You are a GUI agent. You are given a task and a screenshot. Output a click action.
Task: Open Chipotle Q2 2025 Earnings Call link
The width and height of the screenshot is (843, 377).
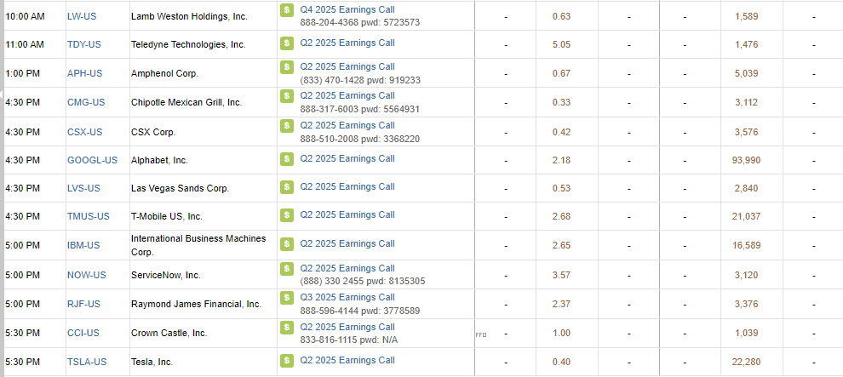click(x=347, y=95)
